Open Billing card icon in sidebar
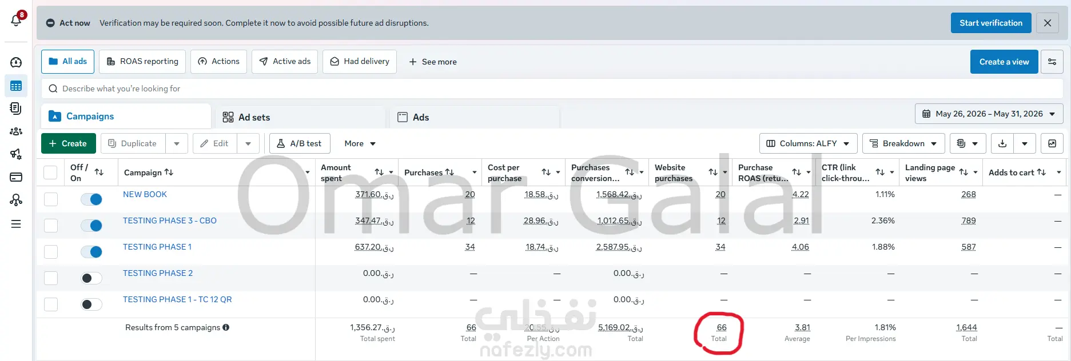This screenshot has height=361, width=1071. click(16, 177)
